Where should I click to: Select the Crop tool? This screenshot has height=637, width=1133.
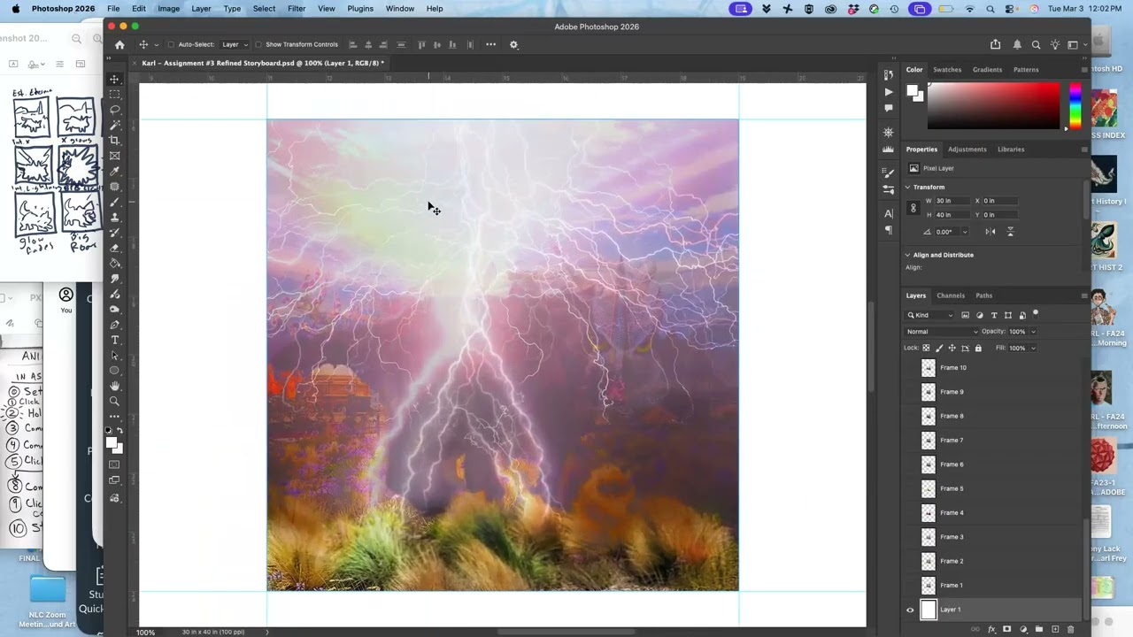(115, 141)
